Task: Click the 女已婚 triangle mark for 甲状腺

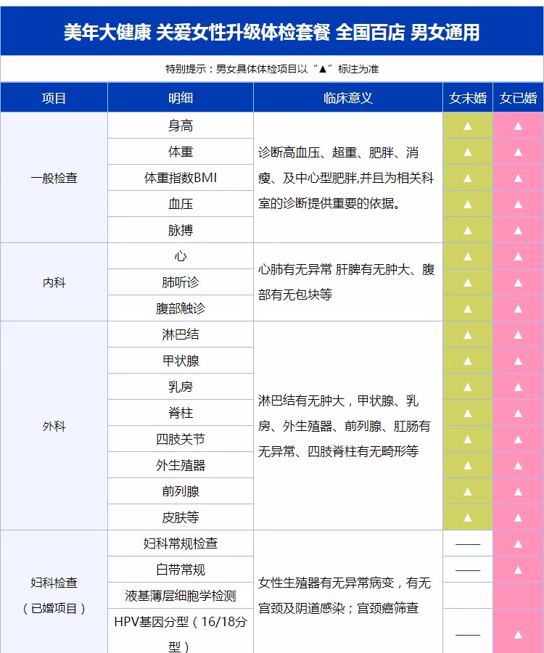Action: pos(518,361)
